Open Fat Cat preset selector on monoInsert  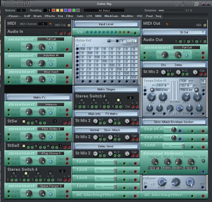[51, 39]
